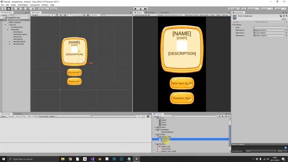Open the scene effects image icon dropdown
Image resolution: width=288 pixels, height=162 pixels.
click(65, 15)
